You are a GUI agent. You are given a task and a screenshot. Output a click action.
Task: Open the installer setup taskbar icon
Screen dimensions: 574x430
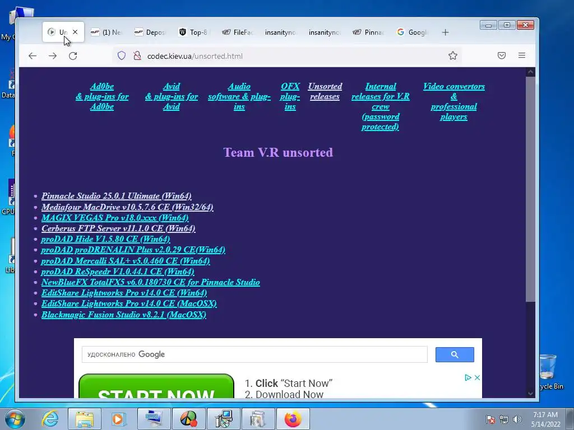click(224, 419)
